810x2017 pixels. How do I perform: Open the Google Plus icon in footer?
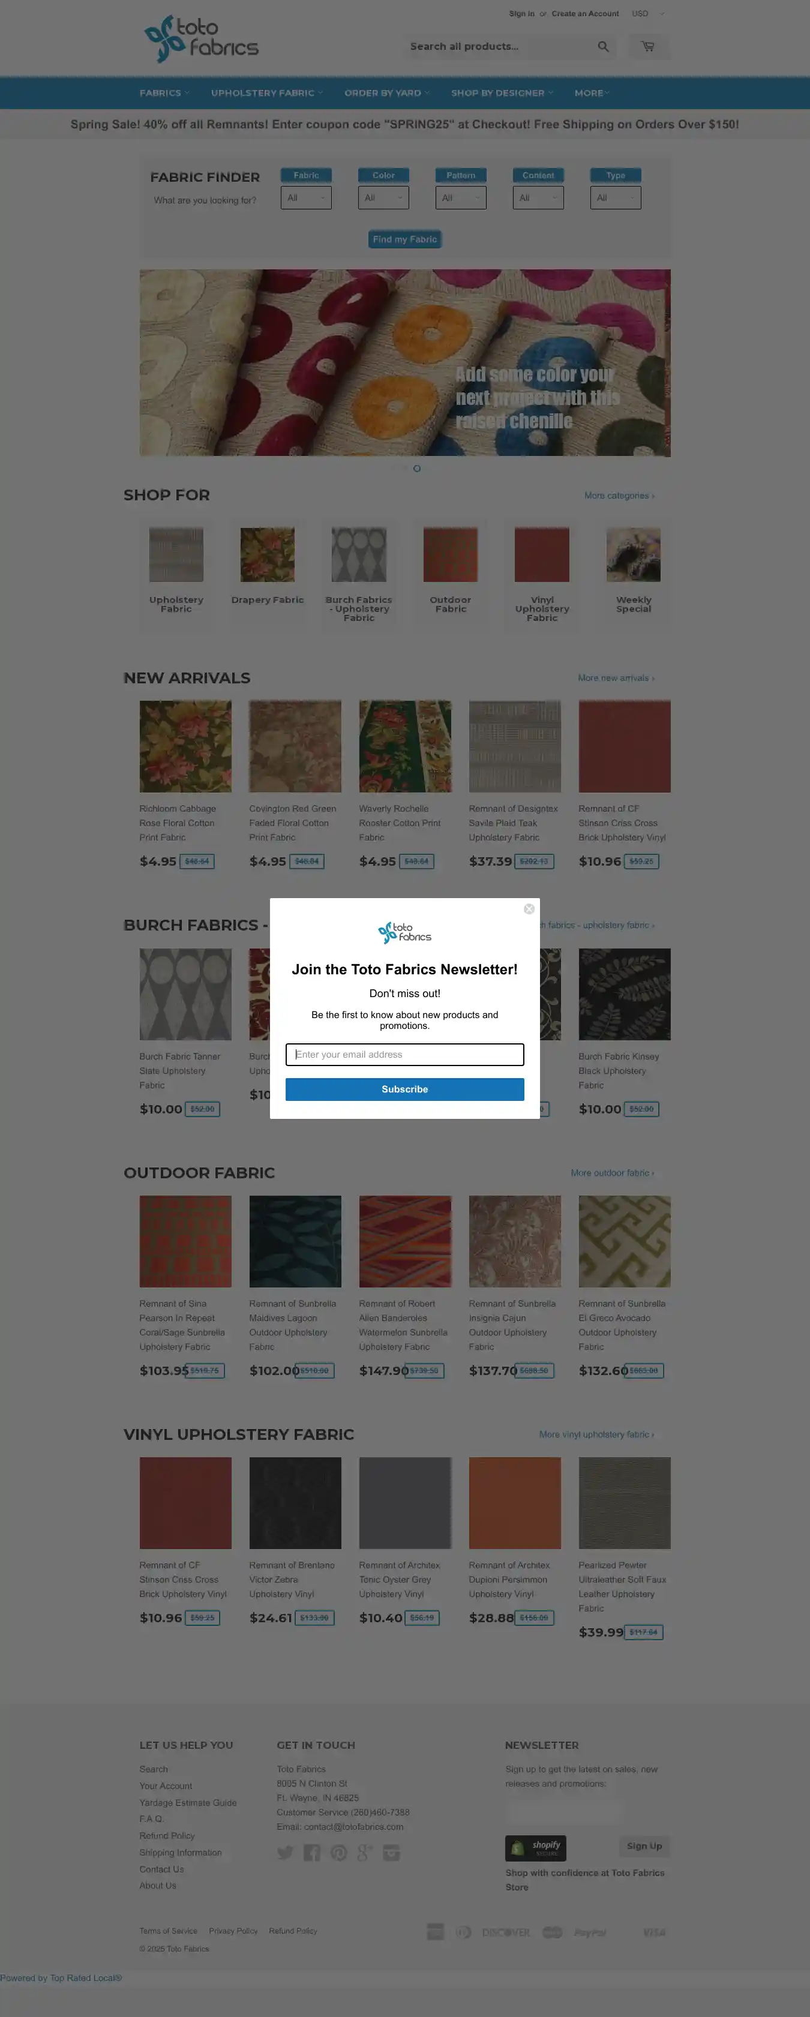tap(365, 1852)
